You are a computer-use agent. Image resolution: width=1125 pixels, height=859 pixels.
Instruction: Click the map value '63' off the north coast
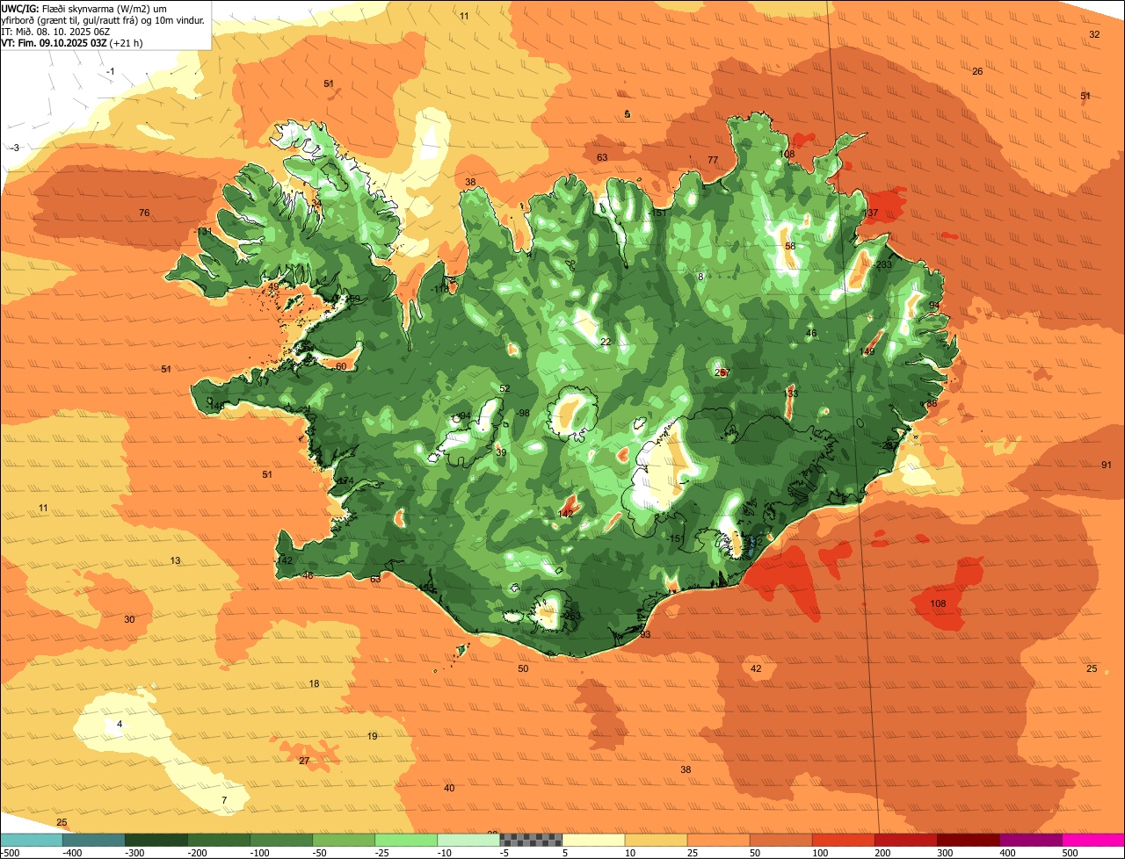[x=602, y=158]
